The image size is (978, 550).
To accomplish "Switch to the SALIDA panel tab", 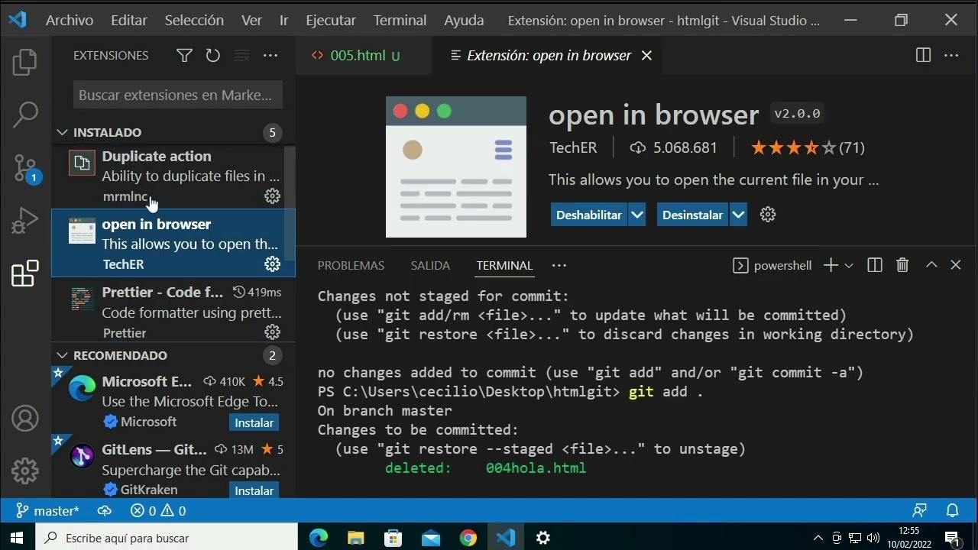I will coord(430,265).
